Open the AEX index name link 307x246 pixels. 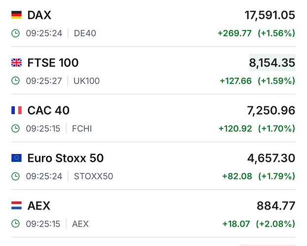point(39,206)
